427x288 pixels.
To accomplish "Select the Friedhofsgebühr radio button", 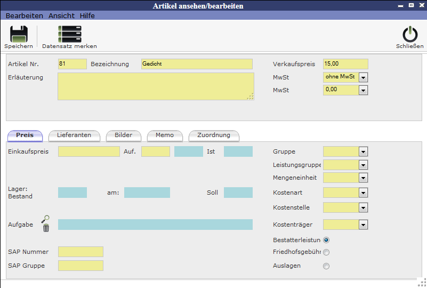I will point(326,252).
